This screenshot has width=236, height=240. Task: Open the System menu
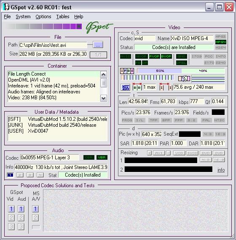(23, 16)
